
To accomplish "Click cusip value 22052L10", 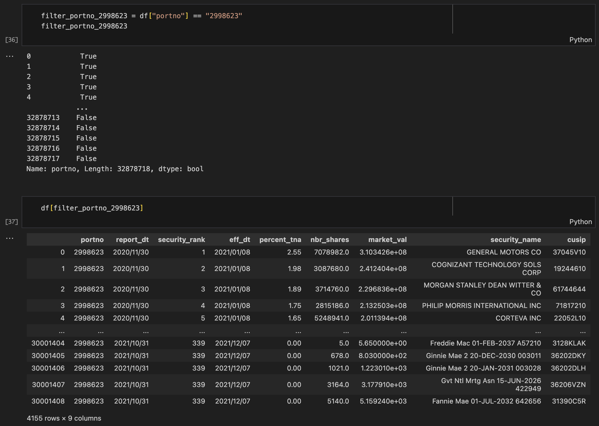I will [570, 318].
